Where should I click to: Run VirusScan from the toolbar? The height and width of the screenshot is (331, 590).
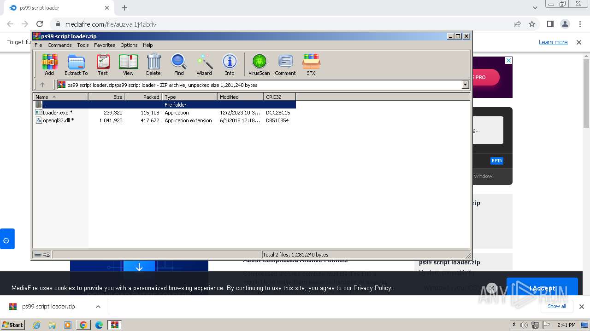(259, 64)
